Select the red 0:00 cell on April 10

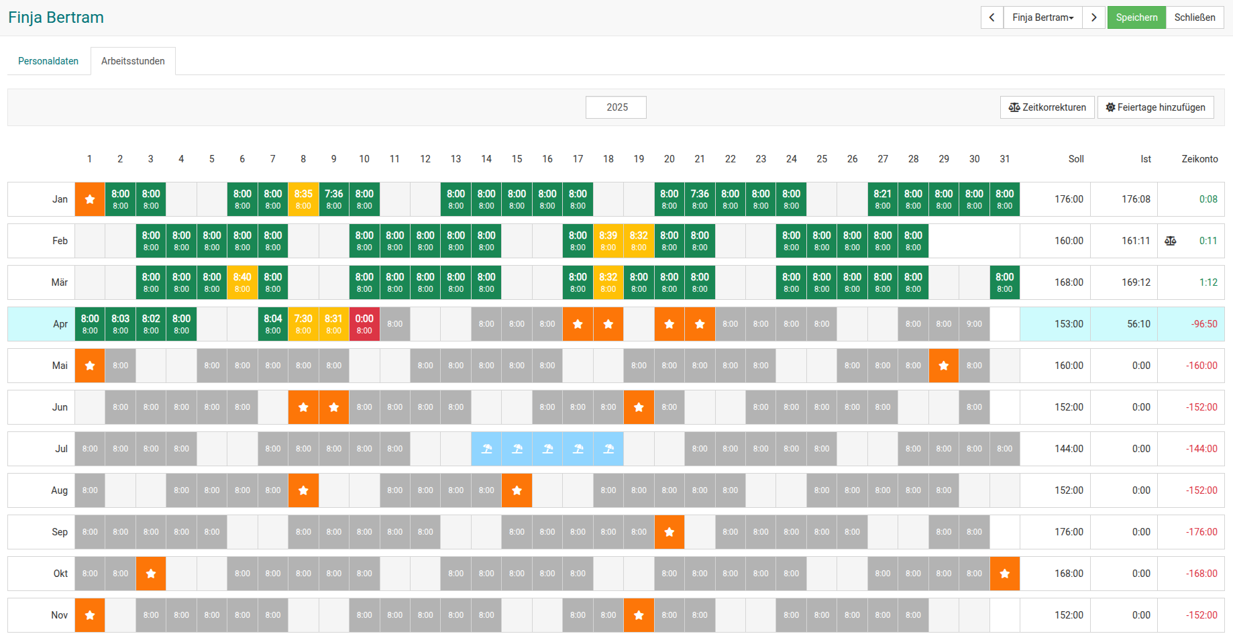point(364,324)
